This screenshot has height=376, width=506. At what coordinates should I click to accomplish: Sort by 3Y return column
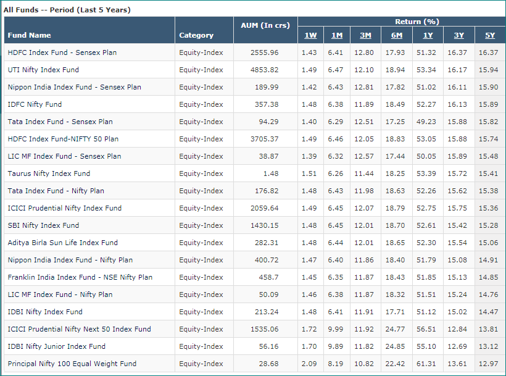pyautogui.click(x=459, y=35)
